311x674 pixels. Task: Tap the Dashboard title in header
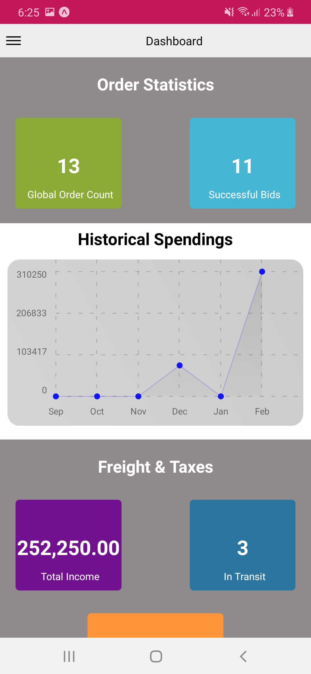174,41
